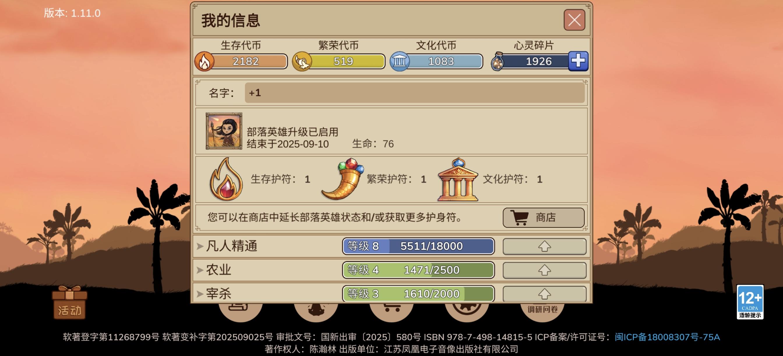Click the culture amulet golden temple icon

[x=458, y=179]
